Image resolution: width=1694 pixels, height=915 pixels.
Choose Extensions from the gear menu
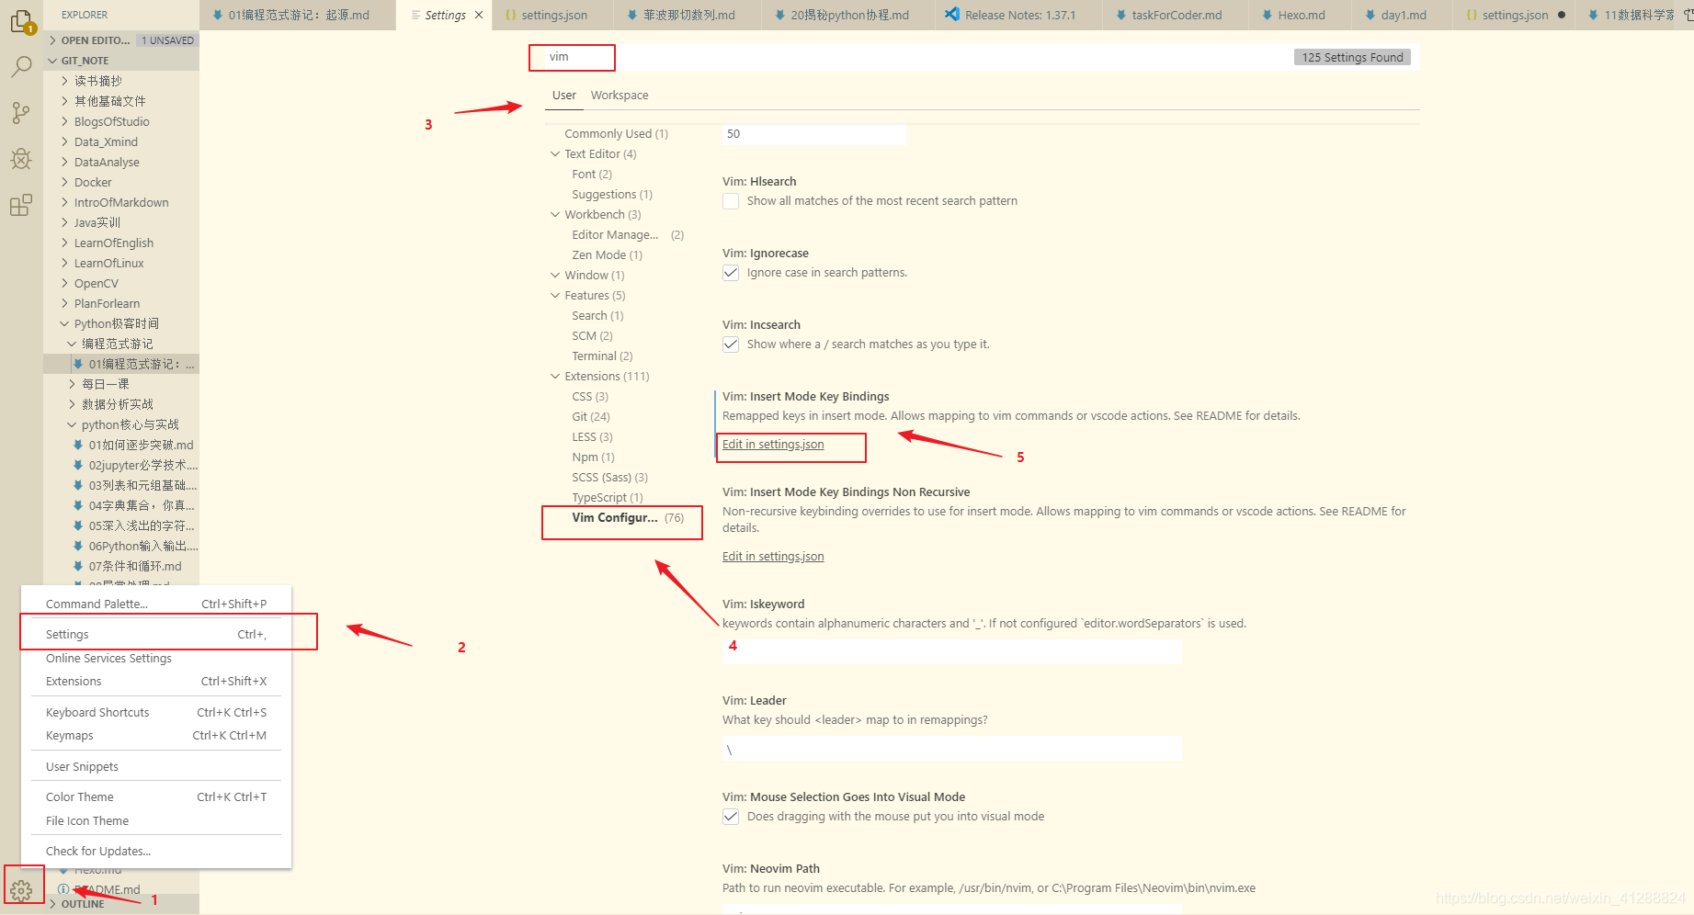point(156,682)
